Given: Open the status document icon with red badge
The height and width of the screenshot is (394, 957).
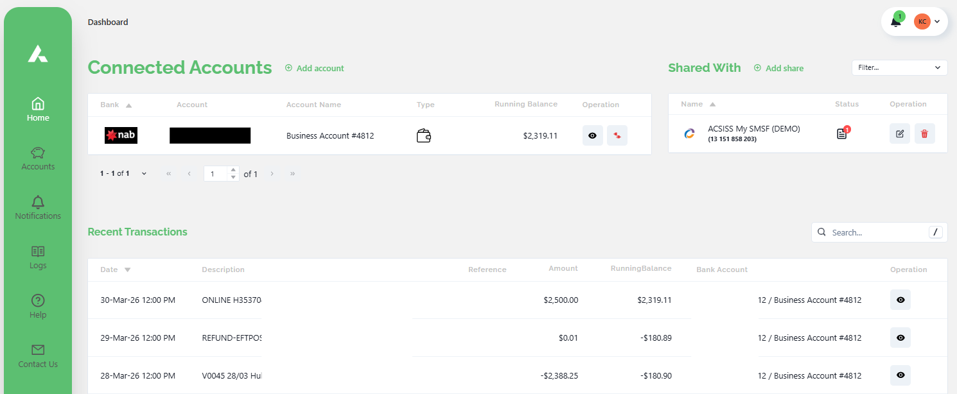Looking at the screenshot, I should click(x=842, y=133).
